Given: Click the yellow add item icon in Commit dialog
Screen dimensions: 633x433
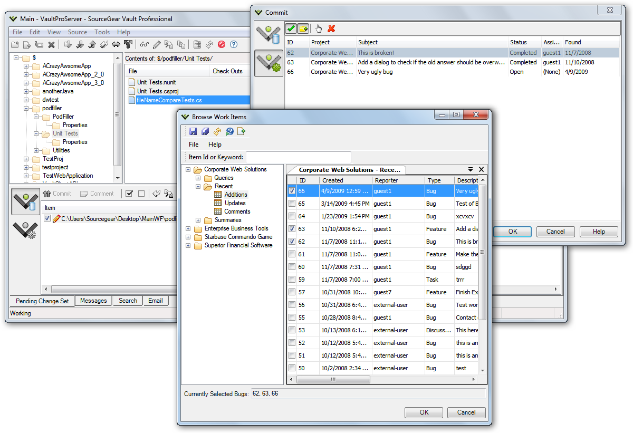Looking at the screenshot, I should pos(303,28).
